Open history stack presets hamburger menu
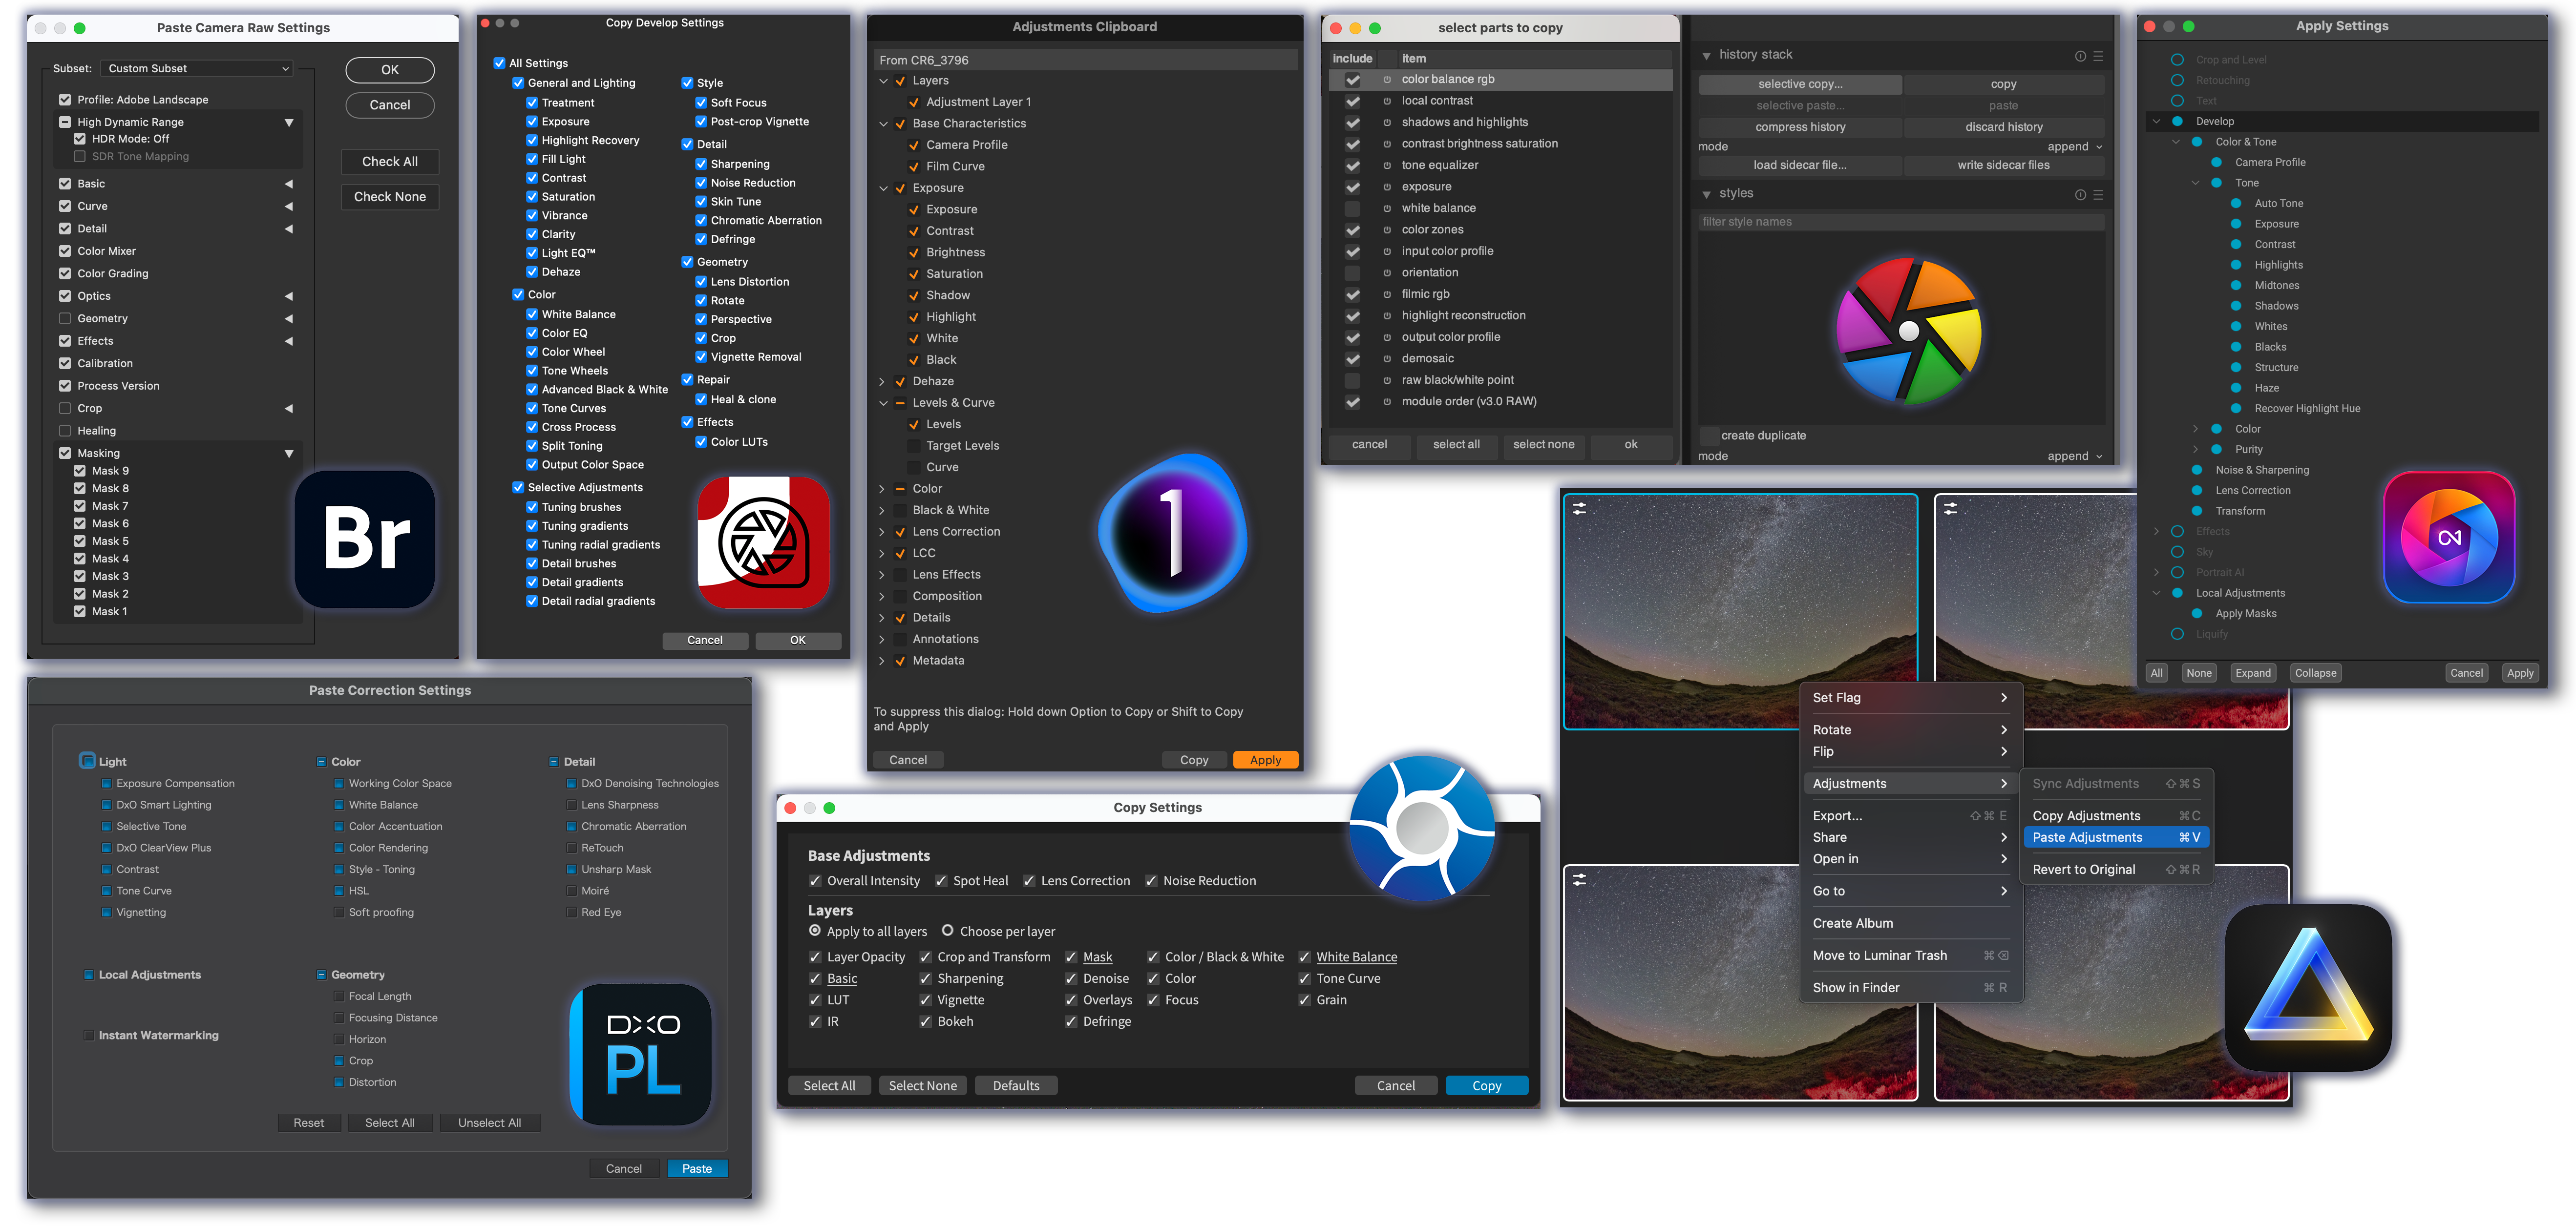This screenshot has width=2576, height=1226. [x=2098, y=56]
